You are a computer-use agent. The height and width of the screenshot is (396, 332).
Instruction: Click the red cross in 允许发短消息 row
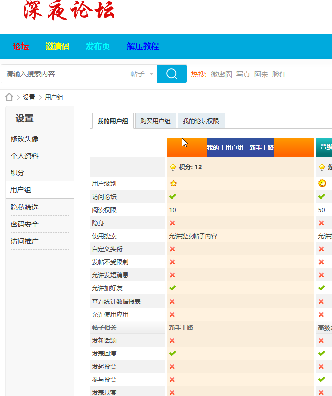click(x=172, y=275)
